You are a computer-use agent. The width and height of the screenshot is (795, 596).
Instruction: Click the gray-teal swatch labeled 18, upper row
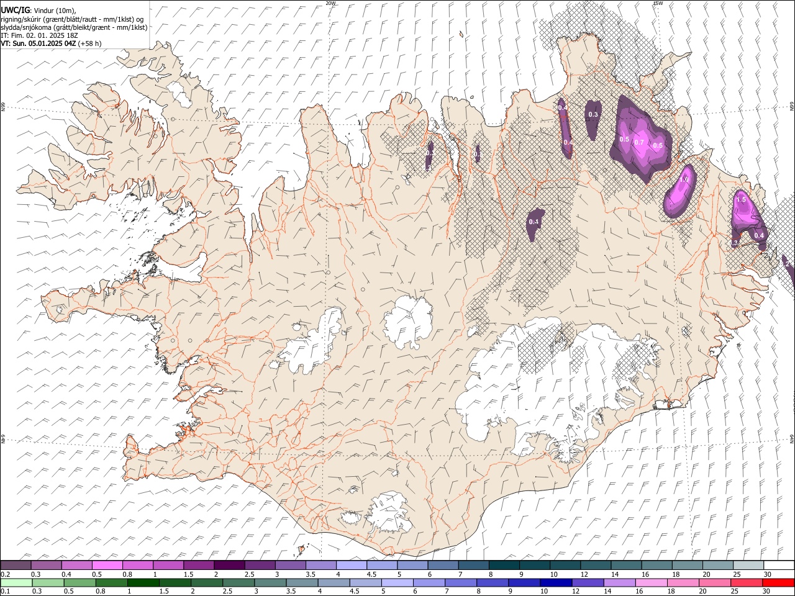point(687,565)
